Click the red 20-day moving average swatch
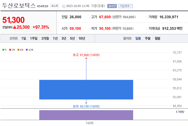 tap(10, 50)
